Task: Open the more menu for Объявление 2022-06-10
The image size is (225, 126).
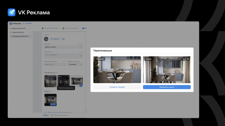Action: 30,36
